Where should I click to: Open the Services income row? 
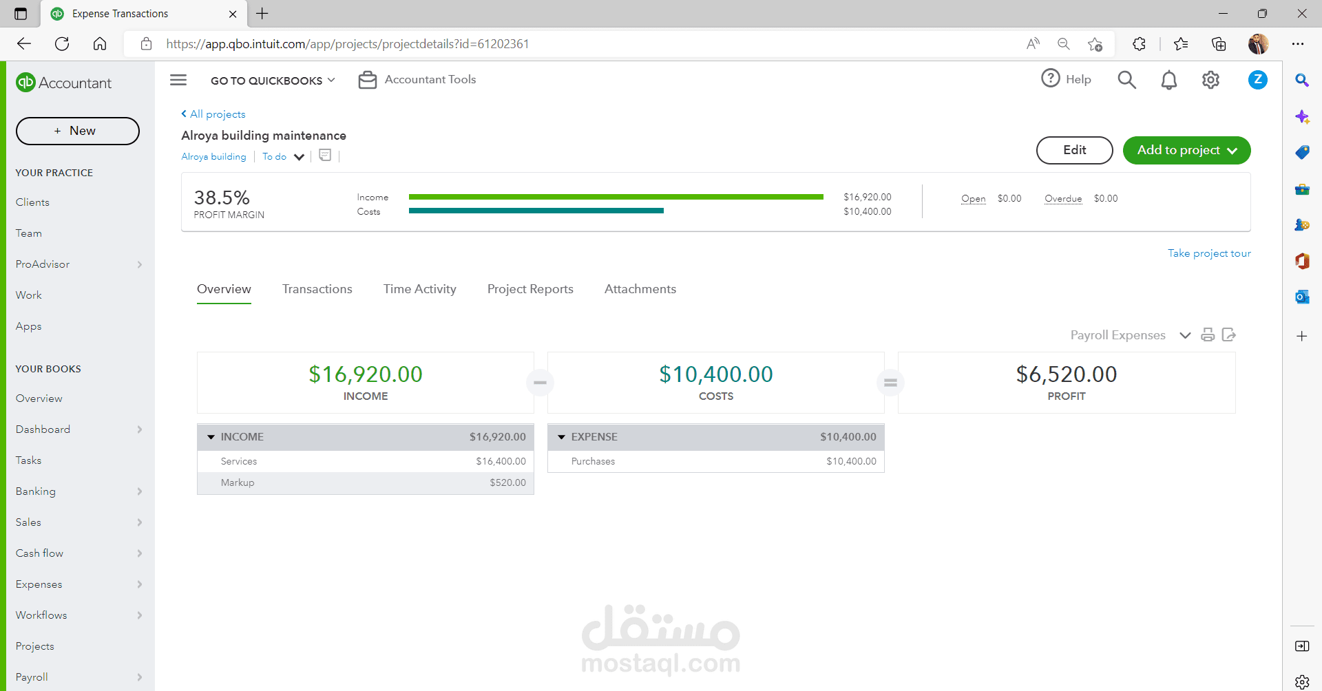tap(366, 462)
